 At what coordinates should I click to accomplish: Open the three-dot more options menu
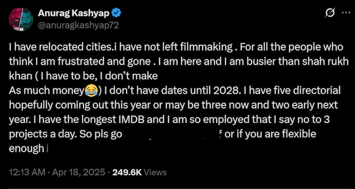coord(344,14)
